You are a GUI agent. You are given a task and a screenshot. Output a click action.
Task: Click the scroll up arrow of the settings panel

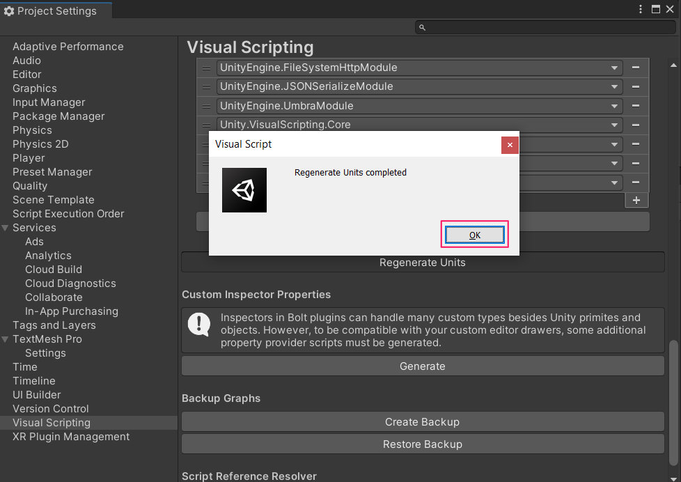click(673, 65)
